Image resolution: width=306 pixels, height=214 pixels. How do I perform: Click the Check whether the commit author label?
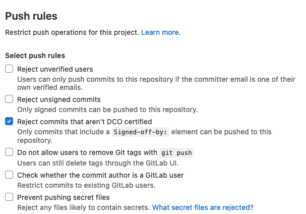click(x=100, y=175)
